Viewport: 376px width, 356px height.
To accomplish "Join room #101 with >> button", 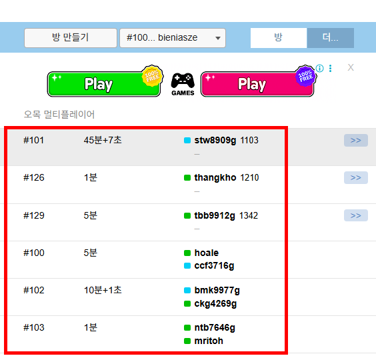I will (x=356, y=140).
